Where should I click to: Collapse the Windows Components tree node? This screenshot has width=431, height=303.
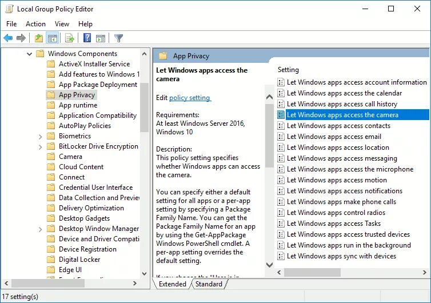pos(29,54)
